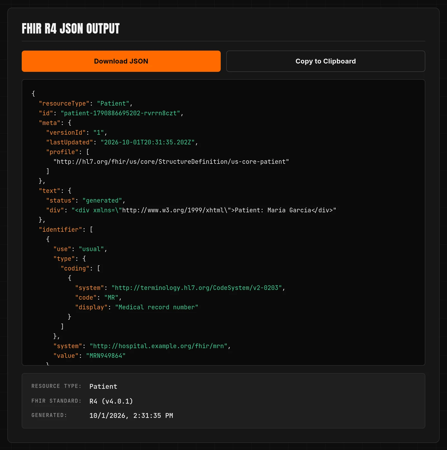This screenshot has height=450, width=447.
Task: Click the us-core-patient profile URL
Action: 171,162
